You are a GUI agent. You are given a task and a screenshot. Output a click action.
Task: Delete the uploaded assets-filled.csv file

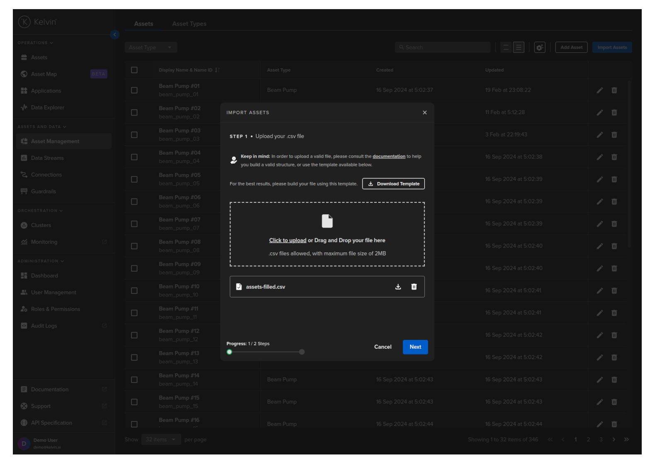[414, 287]
